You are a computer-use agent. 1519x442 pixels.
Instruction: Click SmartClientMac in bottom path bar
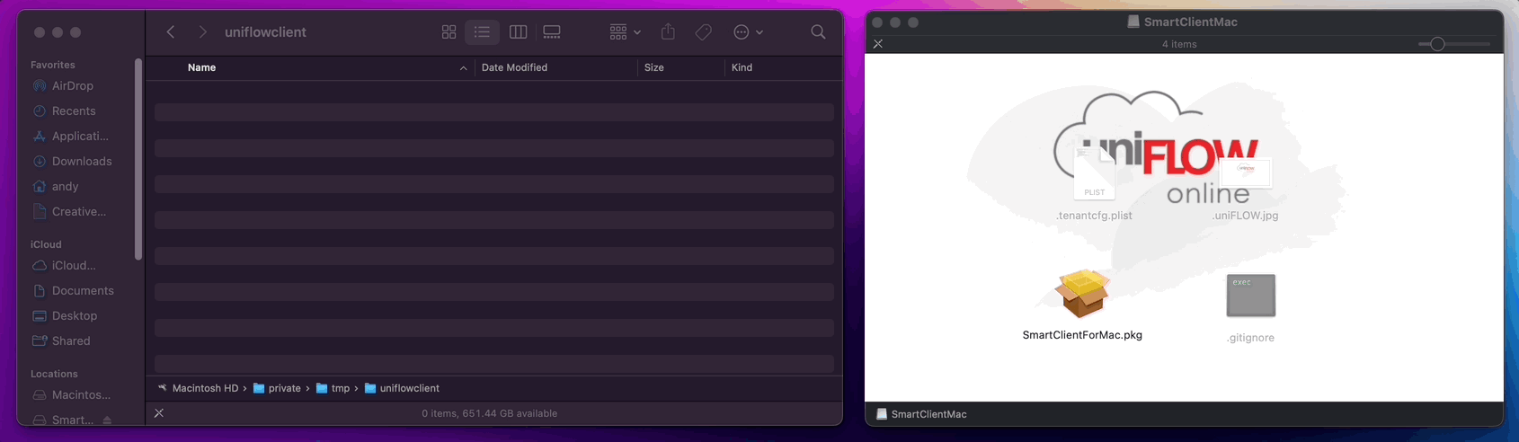click(x=921, y=414)
